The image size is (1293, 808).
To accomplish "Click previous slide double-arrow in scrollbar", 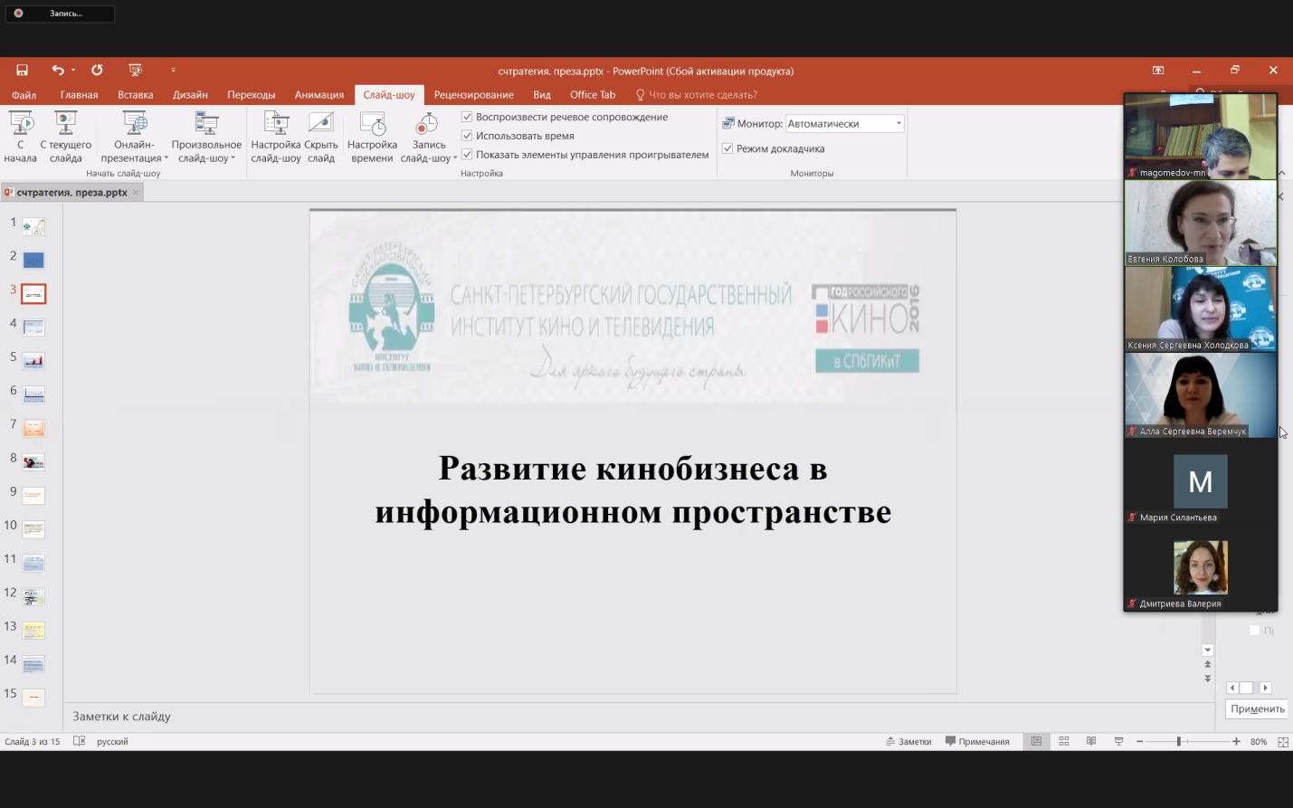I will click(1207, 664).
